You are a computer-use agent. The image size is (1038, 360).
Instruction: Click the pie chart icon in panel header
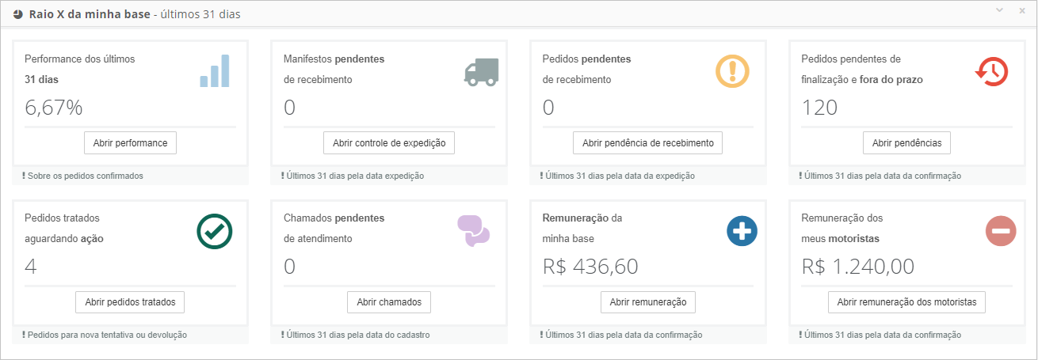(x=17, y=14)
